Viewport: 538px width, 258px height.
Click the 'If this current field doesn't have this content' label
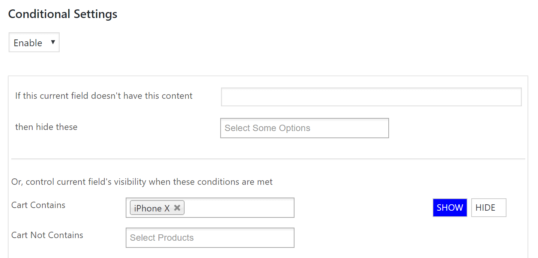coord(104,96)
